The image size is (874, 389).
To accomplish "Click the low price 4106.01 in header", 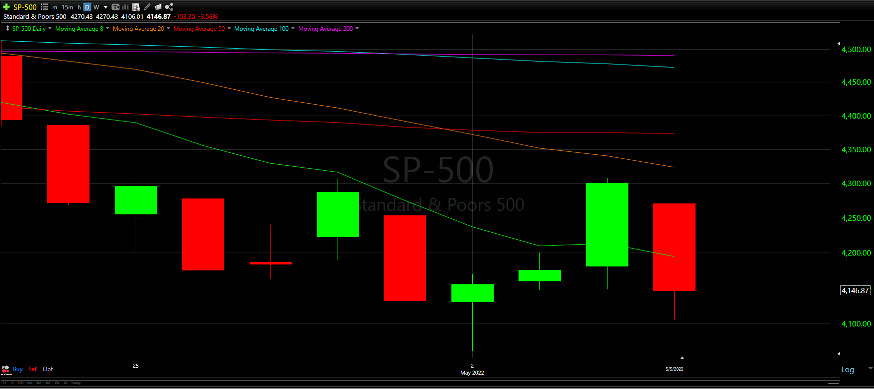I will (132, 17).
